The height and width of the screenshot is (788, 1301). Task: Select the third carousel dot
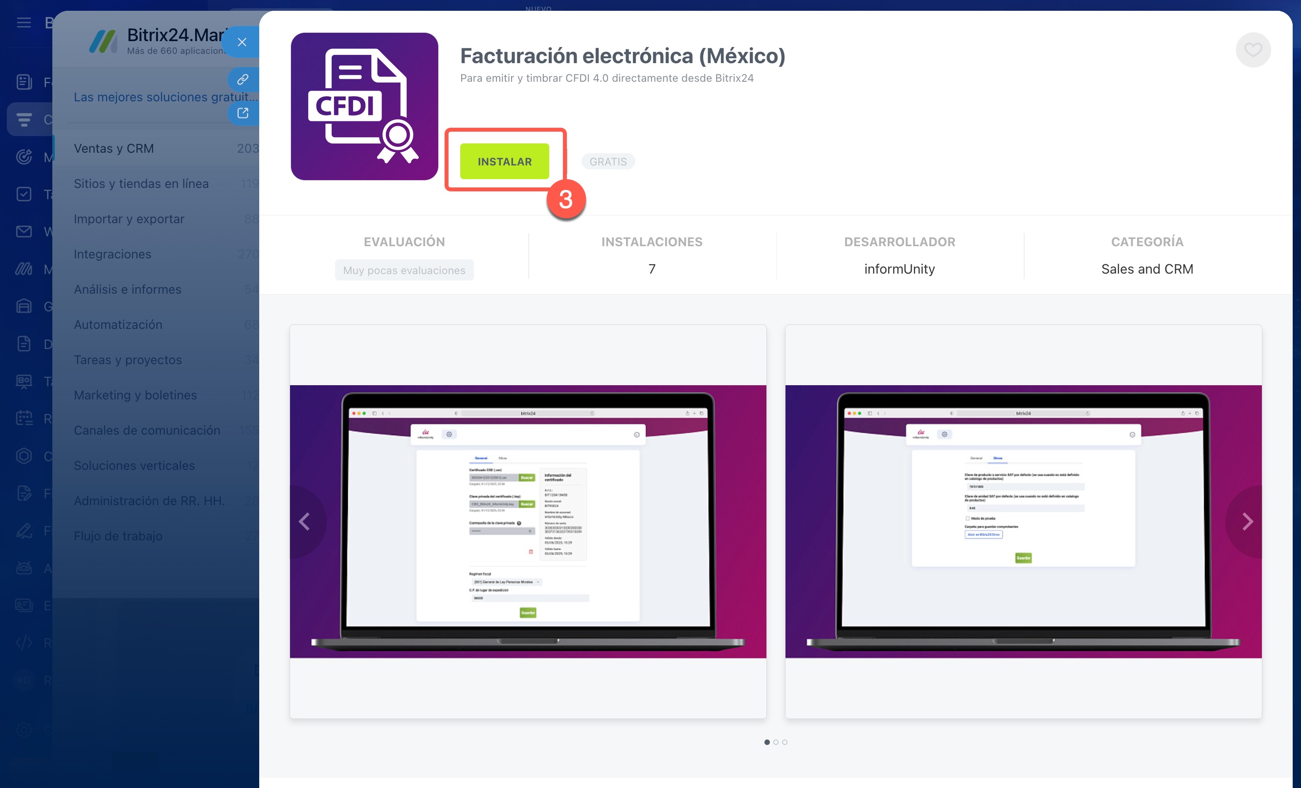[x=785, y=742]
